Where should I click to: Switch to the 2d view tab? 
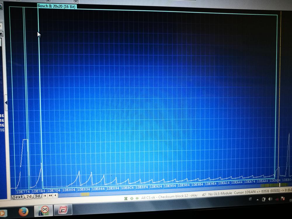click(29, 197)
